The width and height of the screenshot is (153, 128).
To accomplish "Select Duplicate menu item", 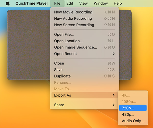I will pyautogui.click(x=84, y=76).
